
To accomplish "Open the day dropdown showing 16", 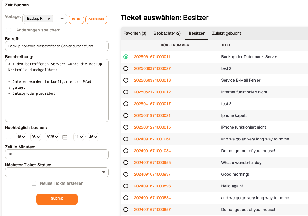I will click(21, 137).
